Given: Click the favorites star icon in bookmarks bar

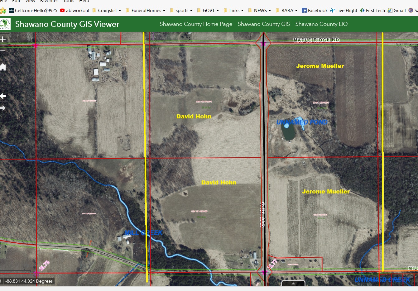Looking at the screenshot, I should coord(3,11).
